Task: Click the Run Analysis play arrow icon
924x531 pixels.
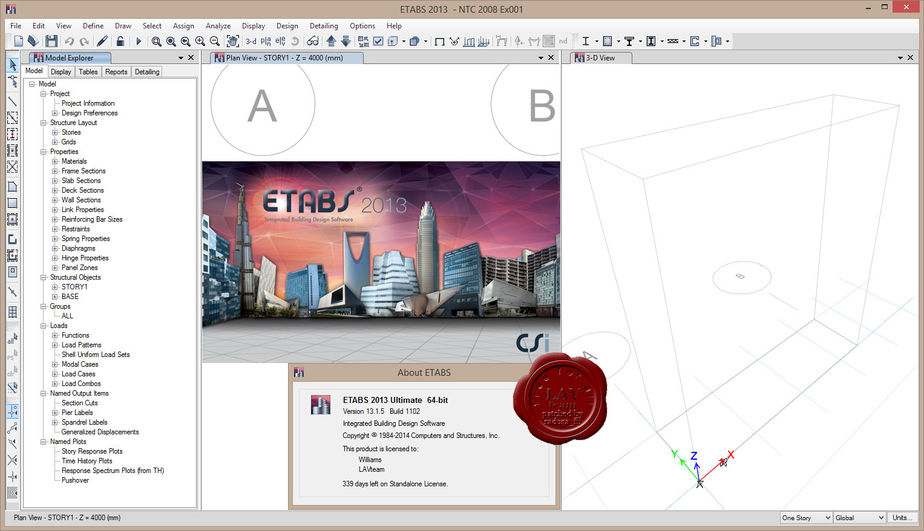Action: [x=139, y=41]
